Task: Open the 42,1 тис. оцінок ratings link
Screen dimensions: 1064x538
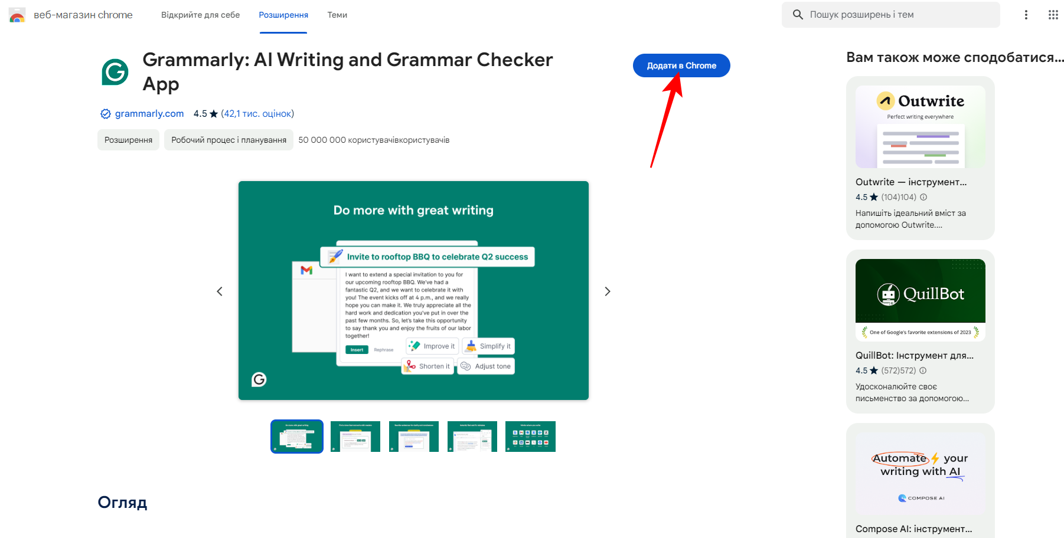Action: point(257,114)
